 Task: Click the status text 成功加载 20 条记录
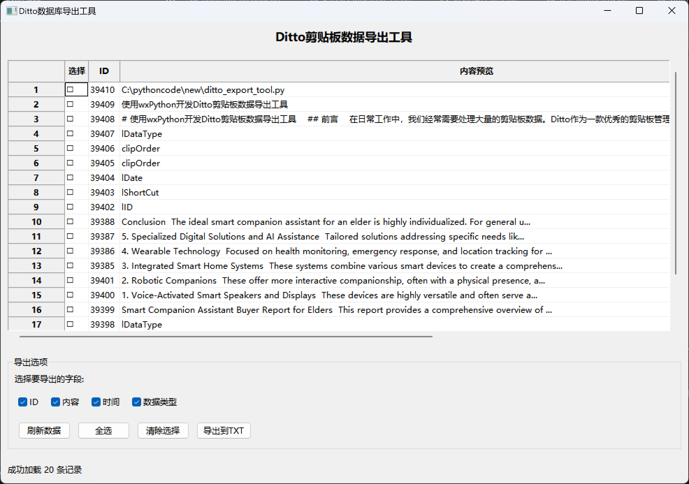45,470
